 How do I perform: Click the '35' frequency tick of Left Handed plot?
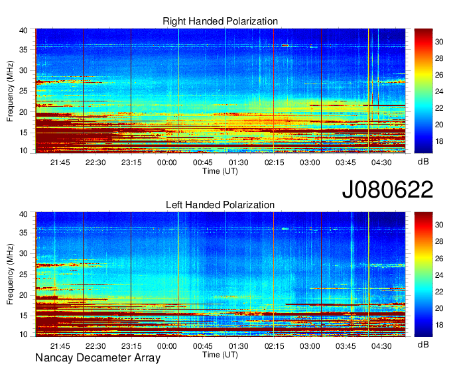click(23, 233)
